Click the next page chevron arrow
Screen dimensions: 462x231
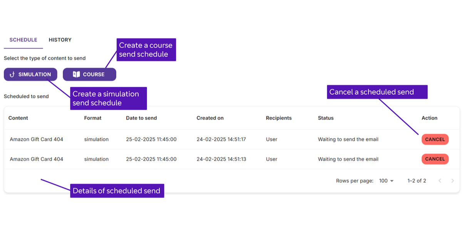click(452, 181)
